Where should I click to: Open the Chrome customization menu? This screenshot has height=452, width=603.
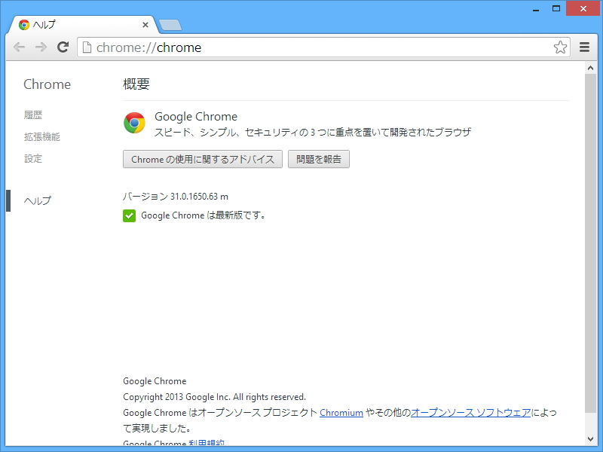584,47
